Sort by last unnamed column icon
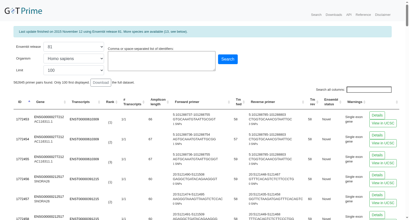This screenshot has height=220, width=409. (397, 102)
